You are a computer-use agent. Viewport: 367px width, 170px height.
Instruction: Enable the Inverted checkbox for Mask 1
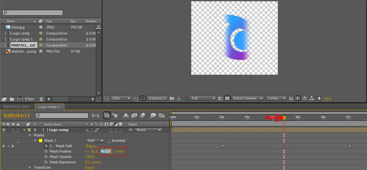[108, 141]
